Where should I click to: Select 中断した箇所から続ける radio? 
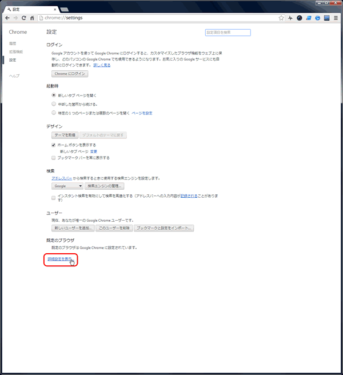pyautogui.click(x=54, y=104)
